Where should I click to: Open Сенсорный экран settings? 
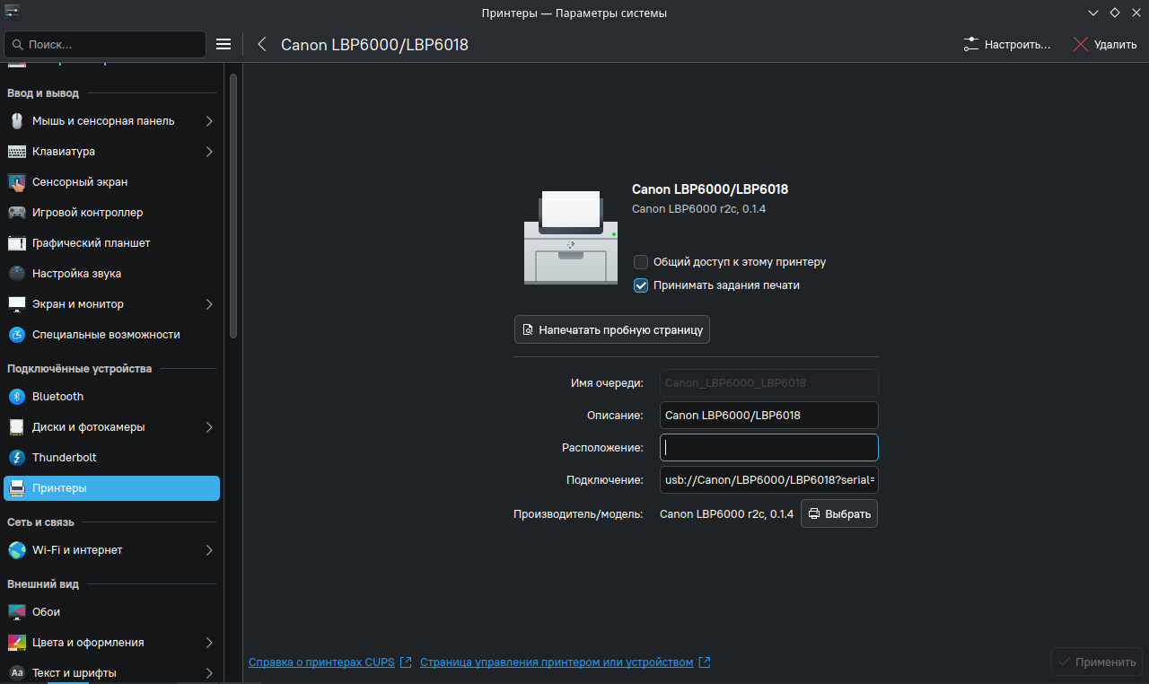pyautogui.click(x=112, y=182)
